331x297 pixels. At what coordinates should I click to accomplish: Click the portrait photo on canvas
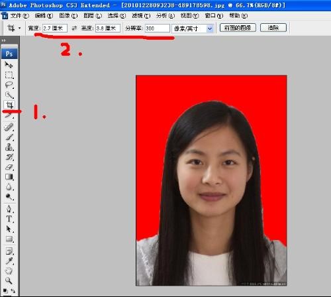(211, 180)
